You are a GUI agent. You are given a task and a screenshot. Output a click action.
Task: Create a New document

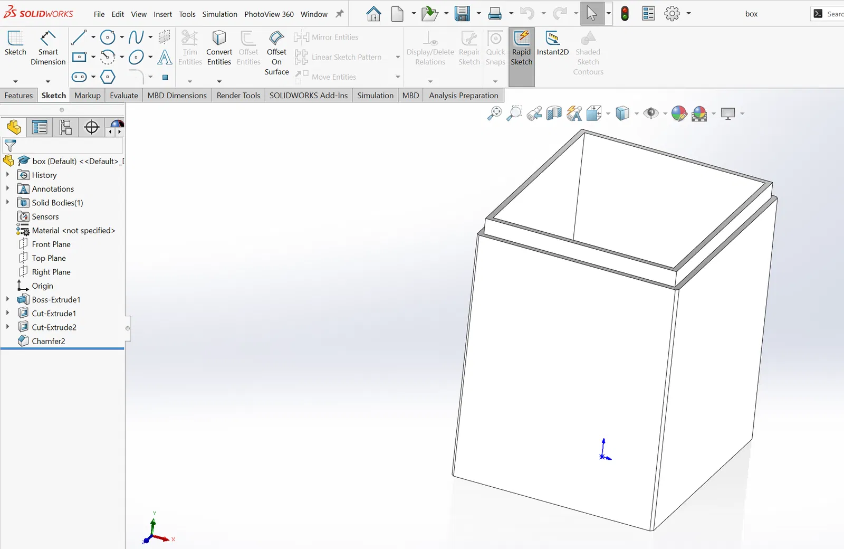(397, 14)
